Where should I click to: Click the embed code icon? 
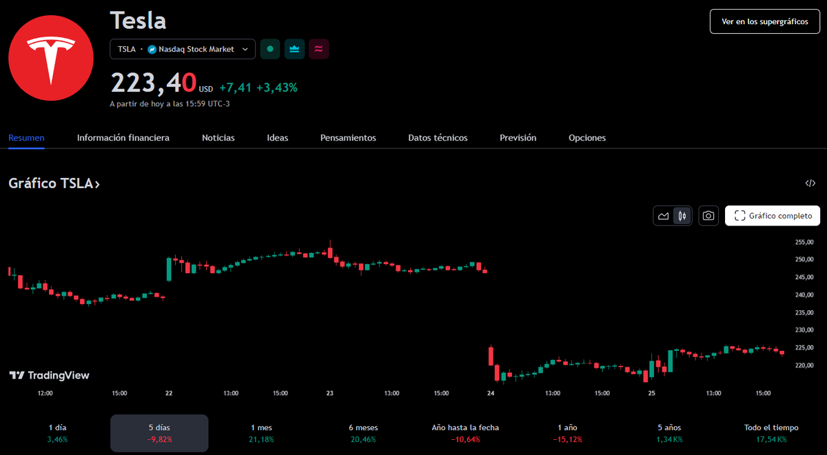[810, 183]
